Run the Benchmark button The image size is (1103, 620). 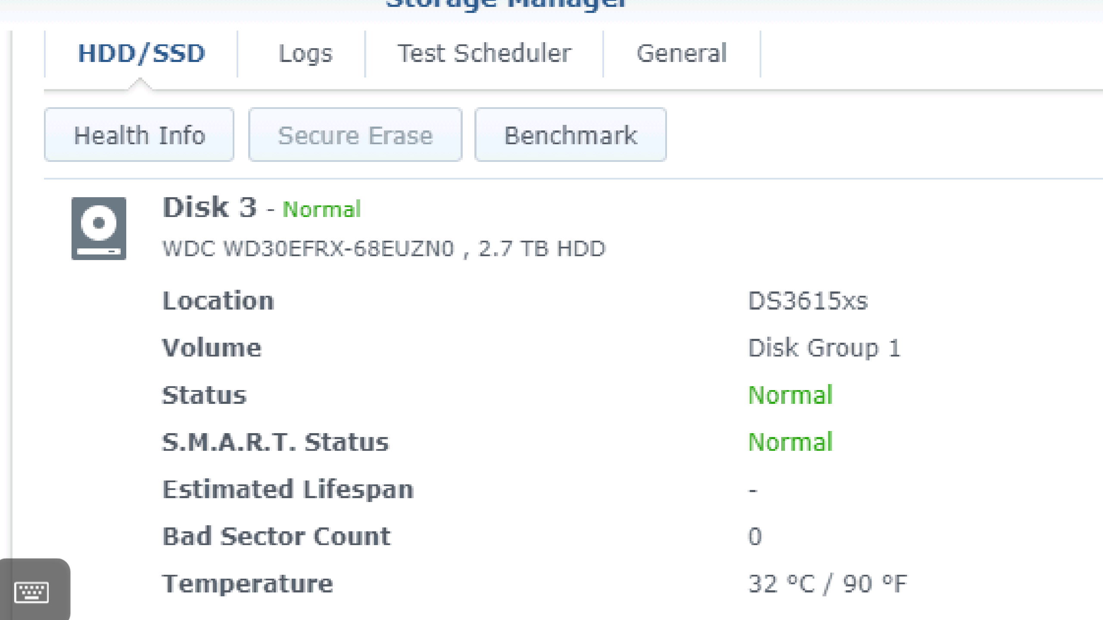[x=570, y=135]
